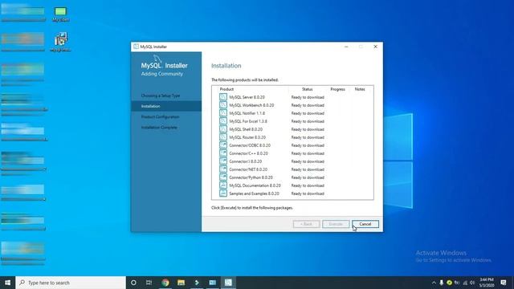Select the Connector/NET 8.0.20 row text
The width and height of the screenshot is (514, 289).
(x=248, y=169)
